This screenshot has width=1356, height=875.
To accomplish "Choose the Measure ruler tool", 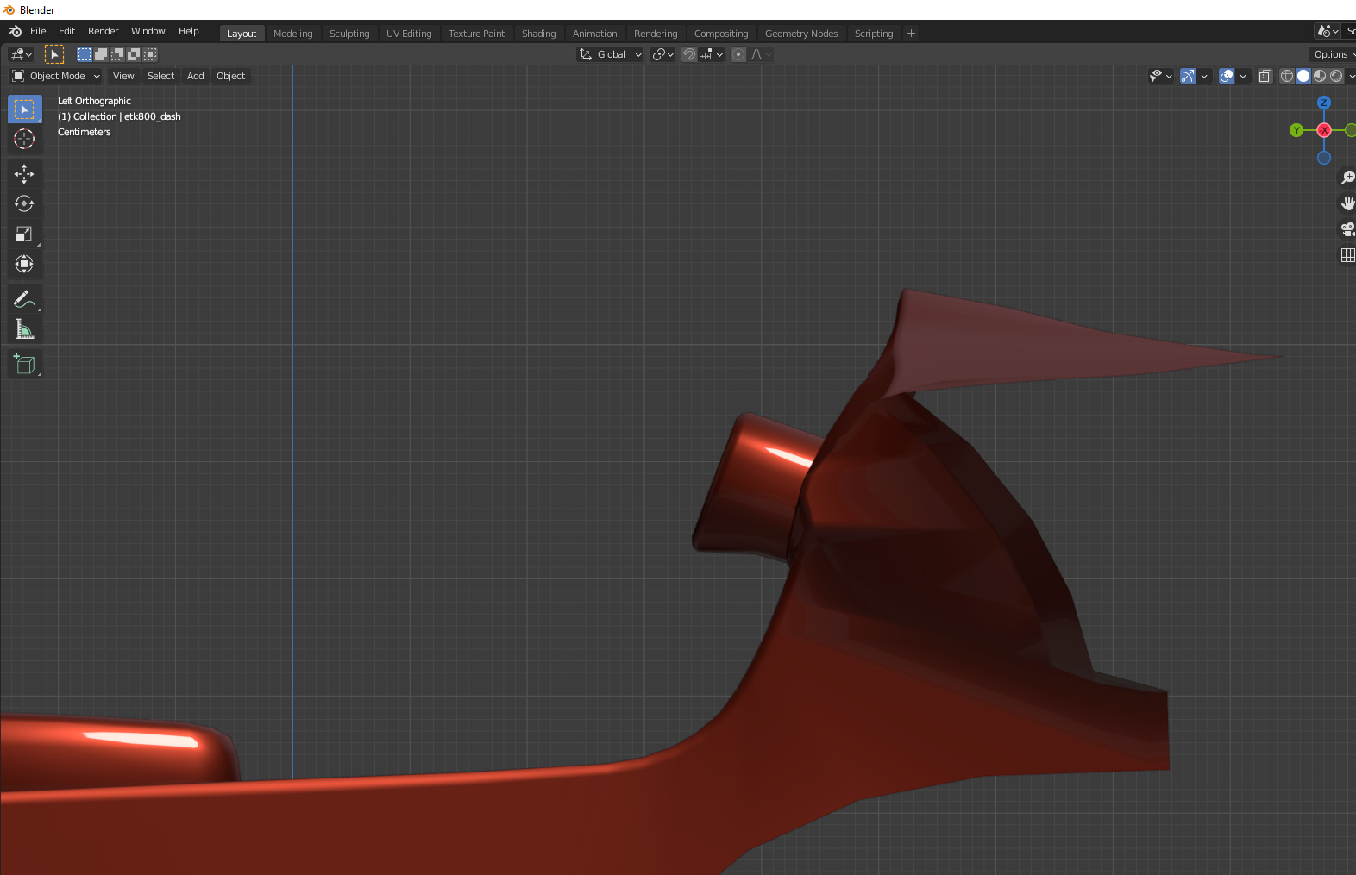I will click(x=24, y=329).
